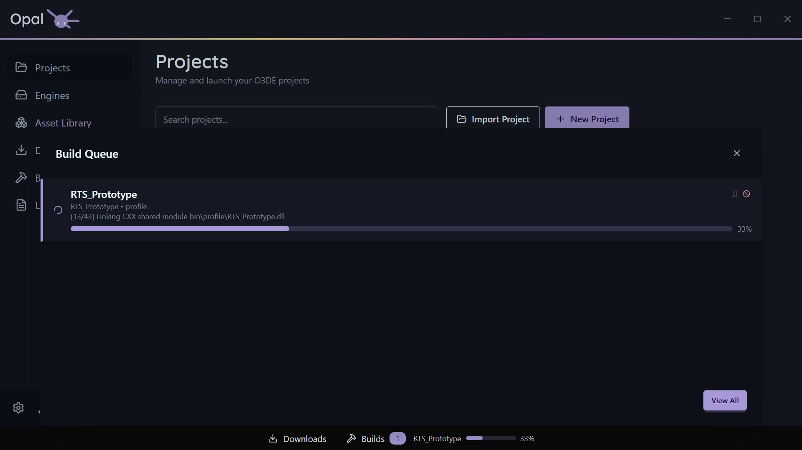Viewport: 802px width, 450px height.
Task: Click the RTS_Prototype label in status bar
Action: point(437,439)
